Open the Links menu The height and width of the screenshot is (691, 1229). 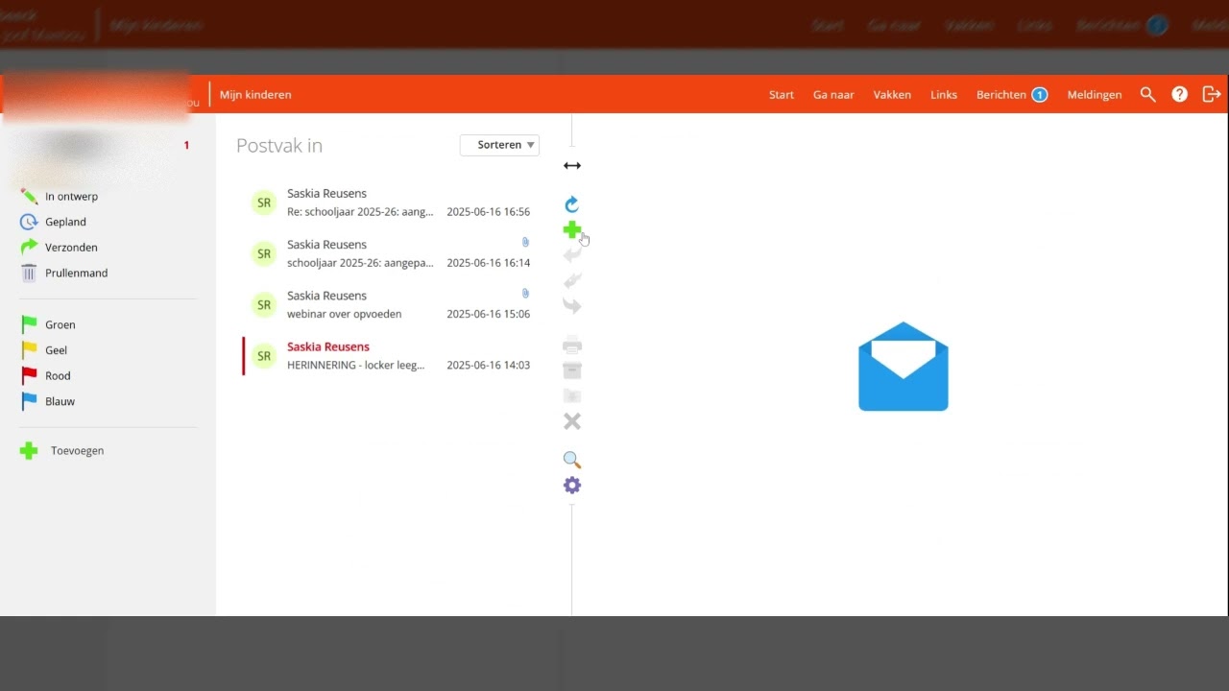point(944,95)
